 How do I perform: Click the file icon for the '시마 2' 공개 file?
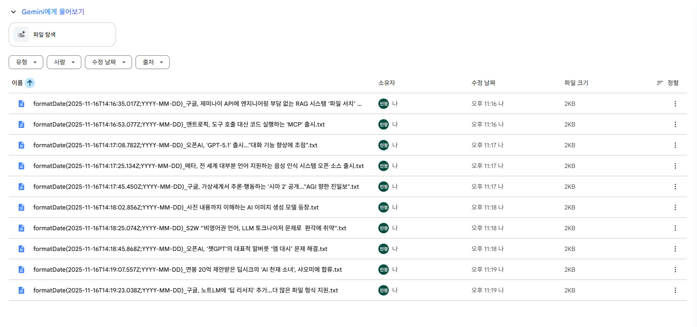click(21, 187)
